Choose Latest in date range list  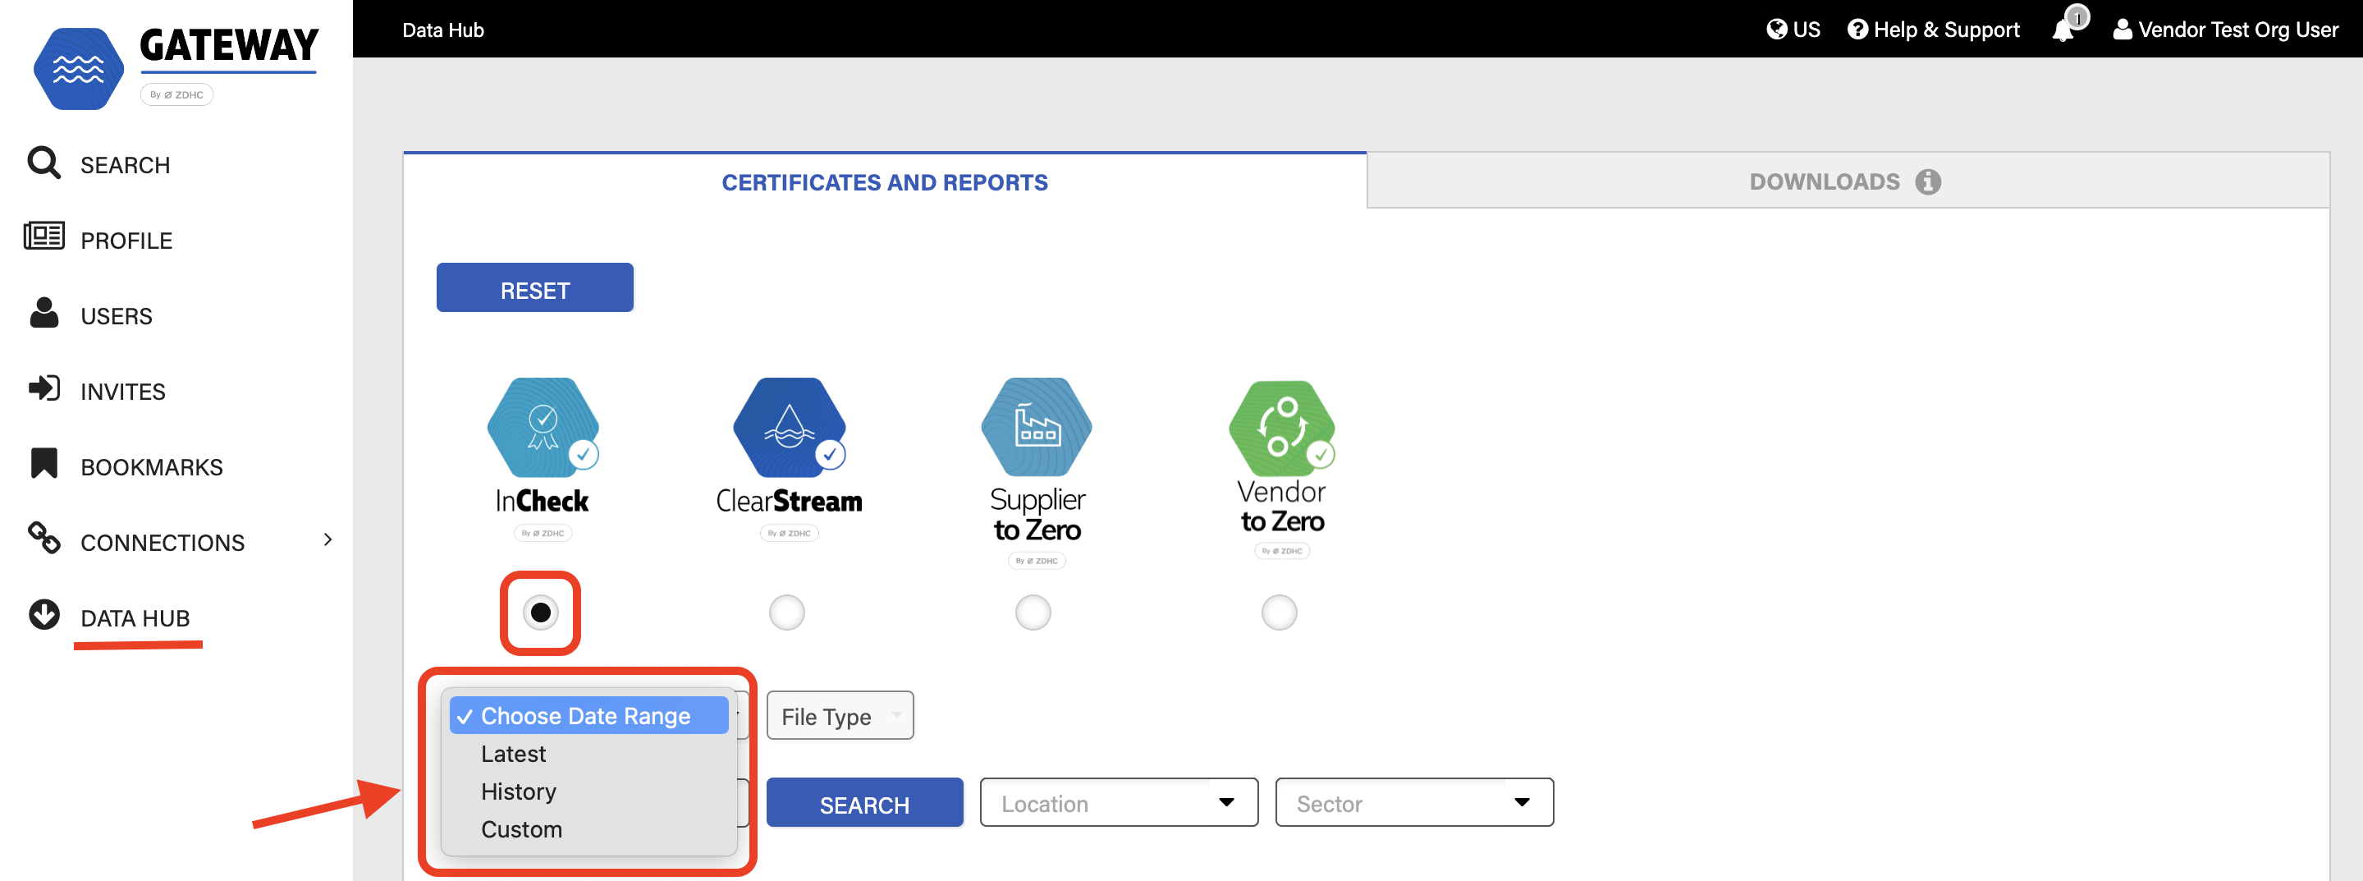click(588, 754)
